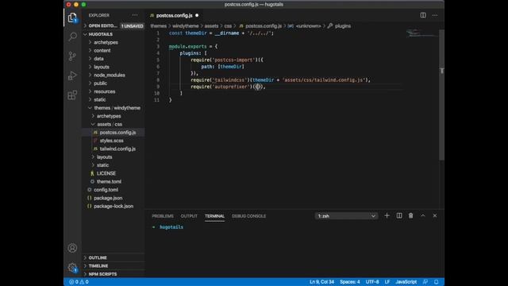The image size is (508, 286).
Task: Click the plugins breadcrumb item
Action: [x=343, y=26]
